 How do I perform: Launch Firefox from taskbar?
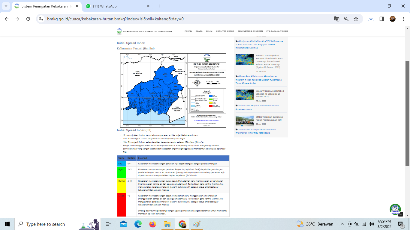(152, 224)
